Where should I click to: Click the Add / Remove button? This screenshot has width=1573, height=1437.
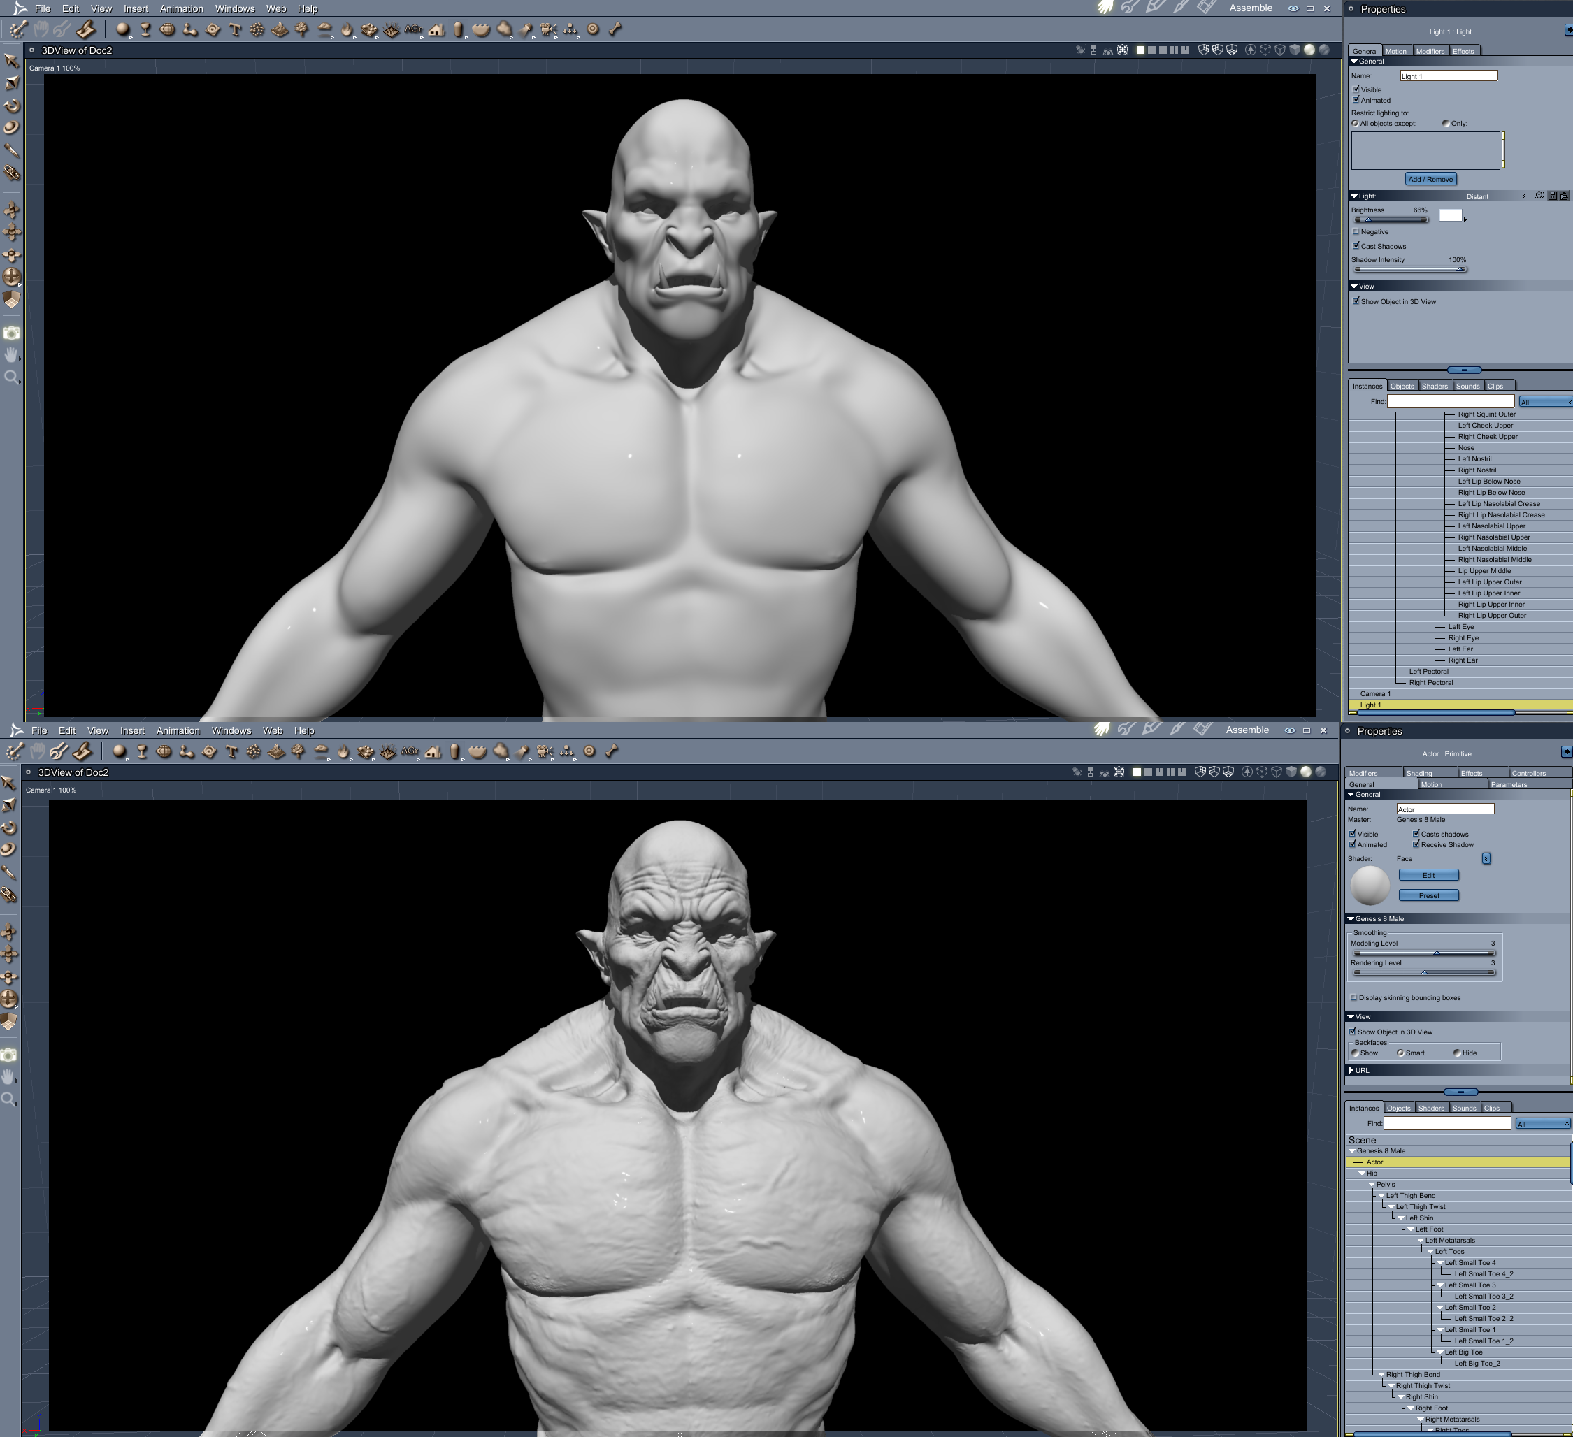coord(1430,180)
